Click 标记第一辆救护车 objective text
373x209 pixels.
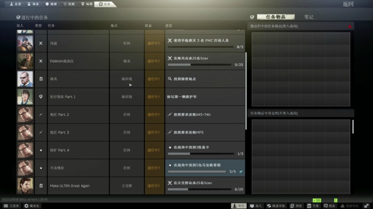click(x=182, y=97)
